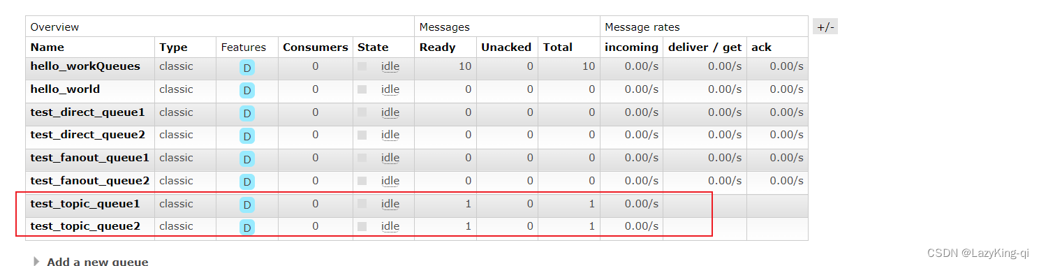This screenshot has width=1039, height=266.
Task: Sort queues by the Consumers header
Action: pyautogui.click(x=315, y=47)
